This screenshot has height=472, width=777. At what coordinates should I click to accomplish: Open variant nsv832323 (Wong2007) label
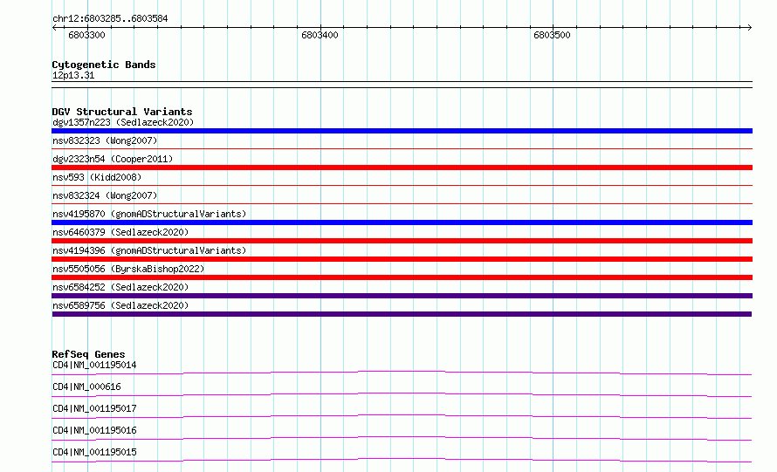coord(105,140)
